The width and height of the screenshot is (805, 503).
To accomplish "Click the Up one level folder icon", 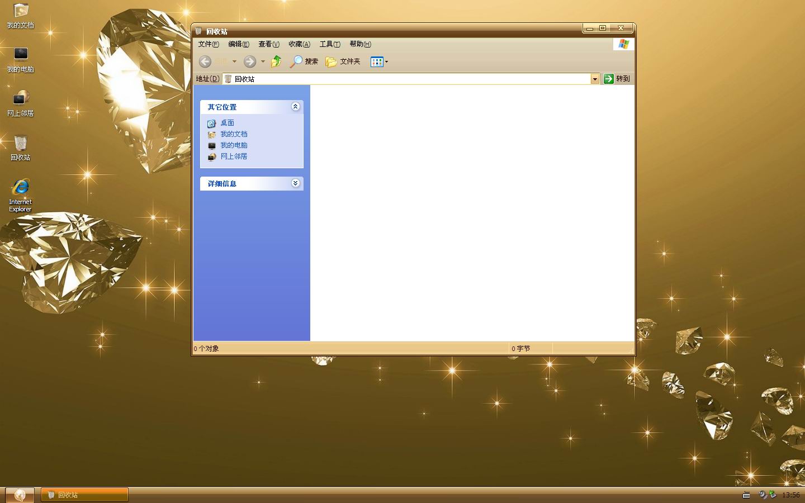I will (276, 61).
